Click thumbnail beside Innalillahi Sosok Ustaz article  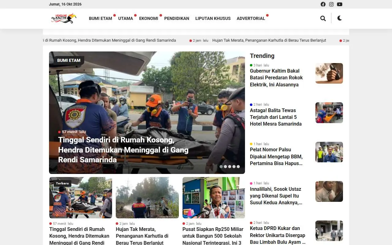pos(329,191)
